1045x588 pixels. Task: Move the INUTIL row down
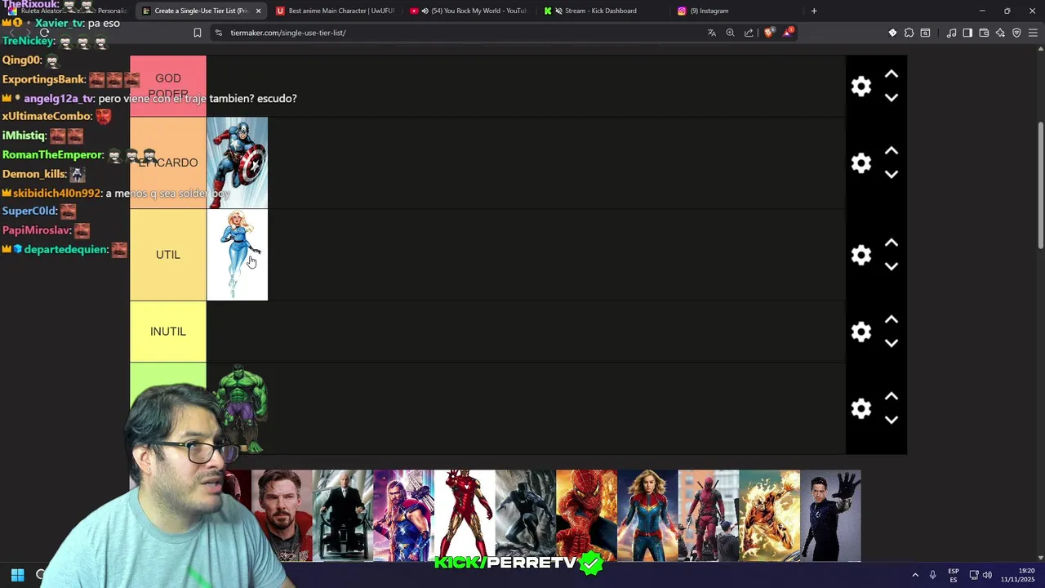(892, 343)
